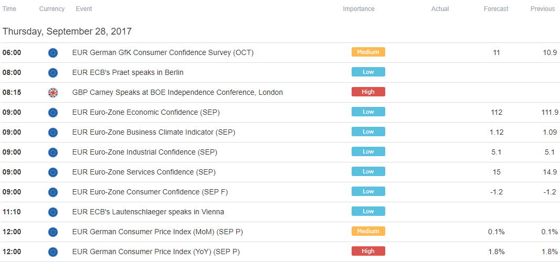Click the EU flag icon for Lautenschlaeger speaks in Vienna
This screenshot has height=262, width=560.
point(53,212)
